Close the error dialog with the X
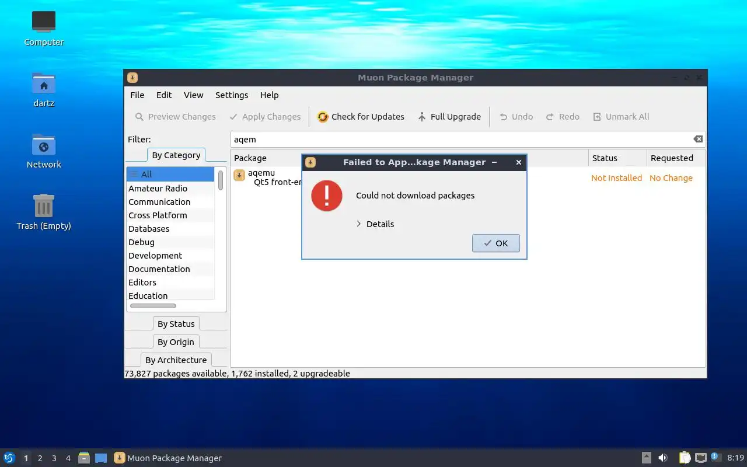Viewport: 747px width, 467px height. tap(519, 162)
